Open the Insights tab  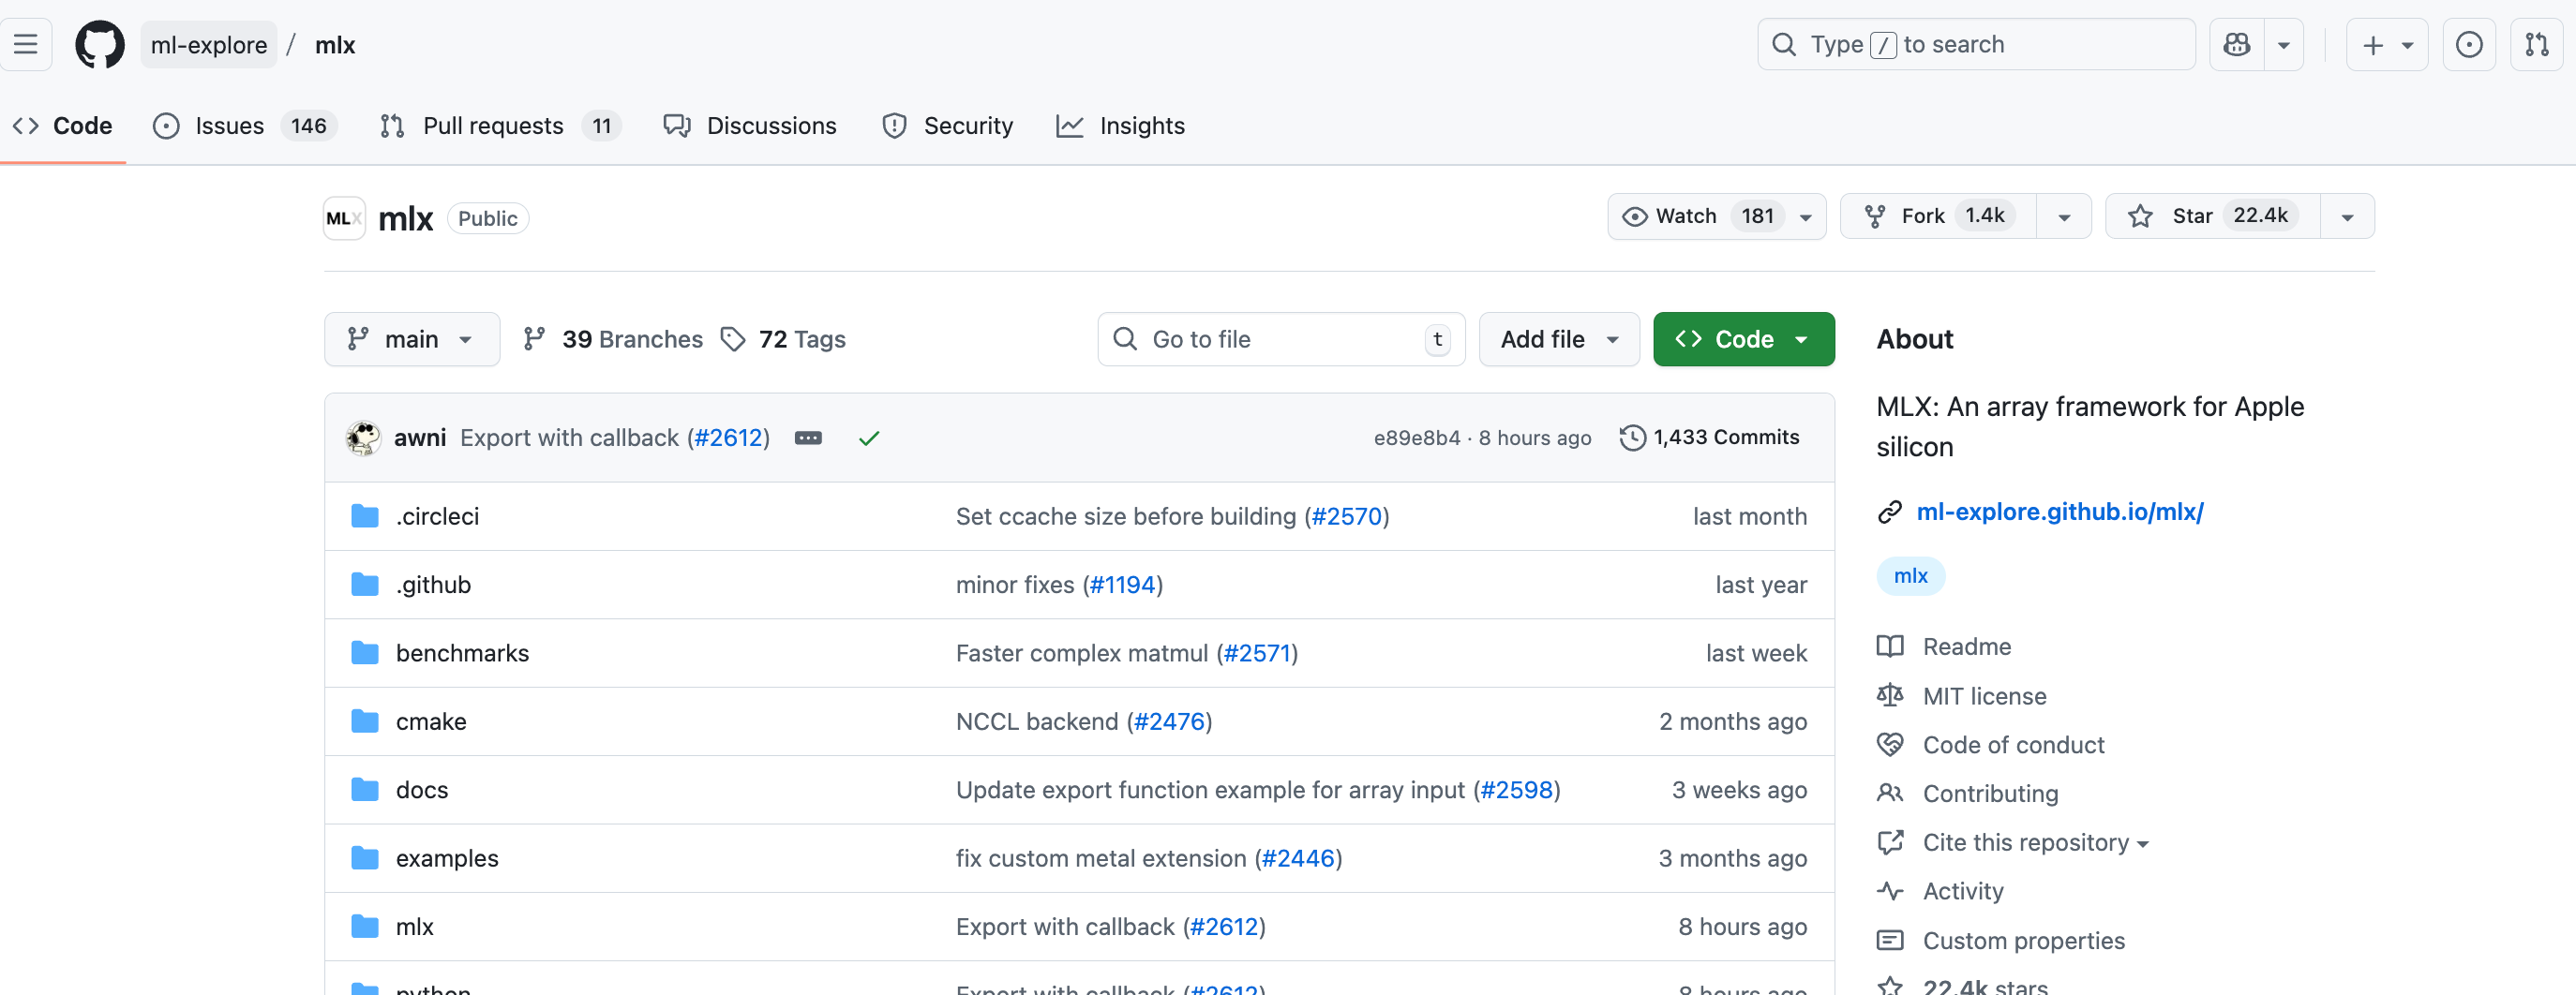[x=1120, y=126]
